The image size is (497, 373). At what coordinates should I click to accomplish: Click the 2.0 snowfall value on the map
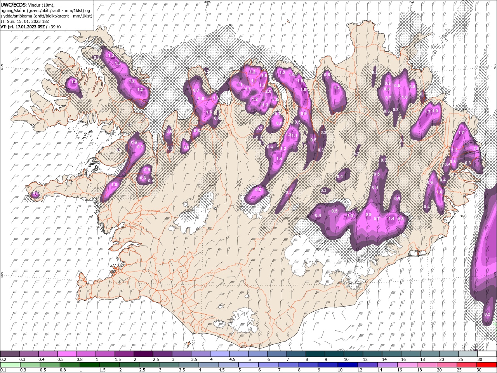[268, 91]
